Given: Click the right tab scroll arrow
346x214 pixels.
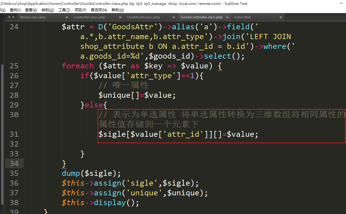Looking at the screenshot, I should [14, 17].
